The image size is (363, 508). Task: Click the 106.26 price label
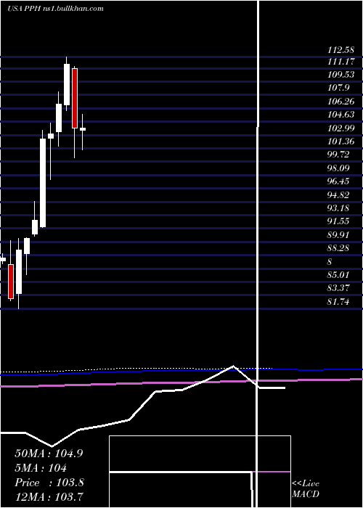341,102
